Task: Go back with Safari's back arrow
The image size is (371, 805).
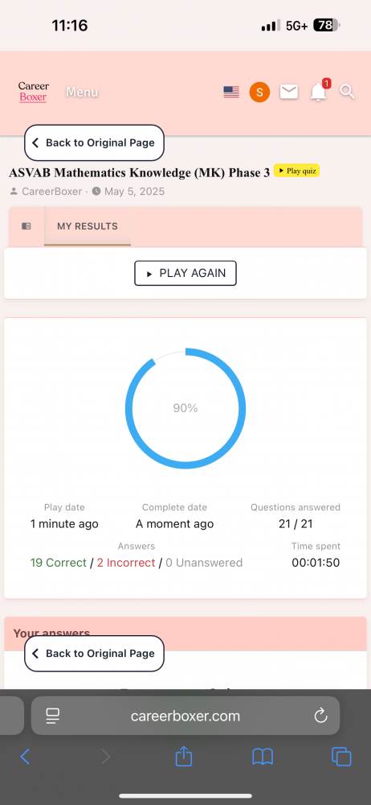Action: click(x=25, y=757)
